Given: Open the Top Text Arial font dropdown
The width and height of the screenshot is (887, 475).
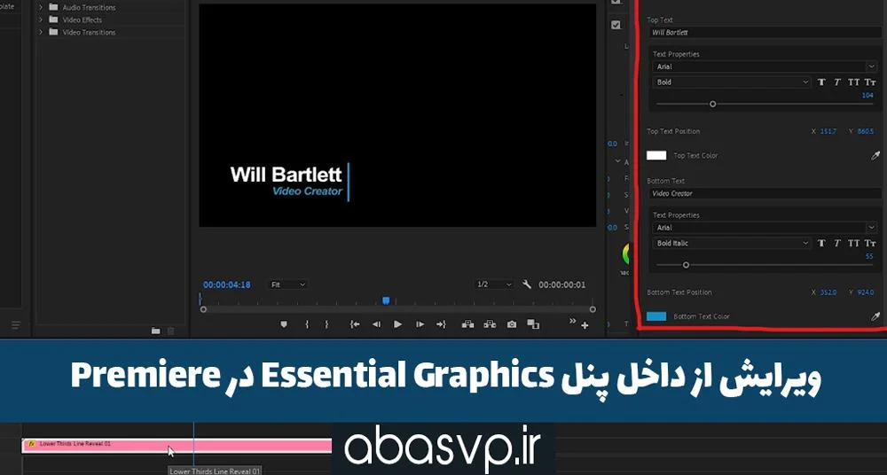Looking at the screenshot, I should (765, 66).
